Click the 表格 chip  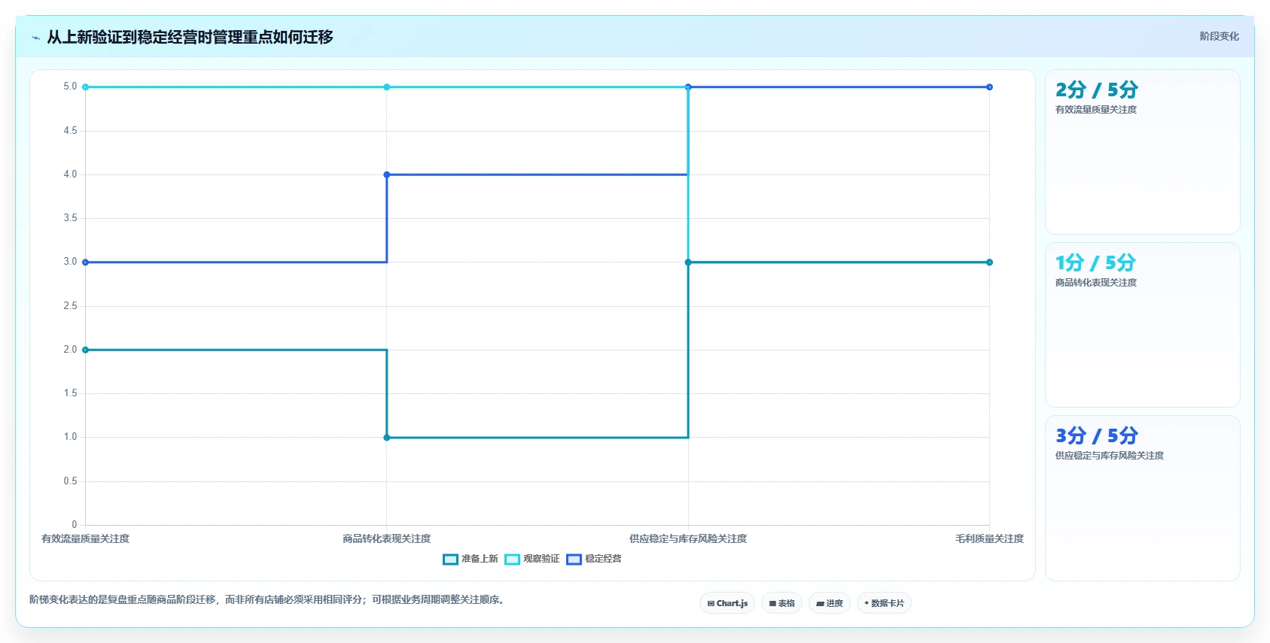[782, 603]
